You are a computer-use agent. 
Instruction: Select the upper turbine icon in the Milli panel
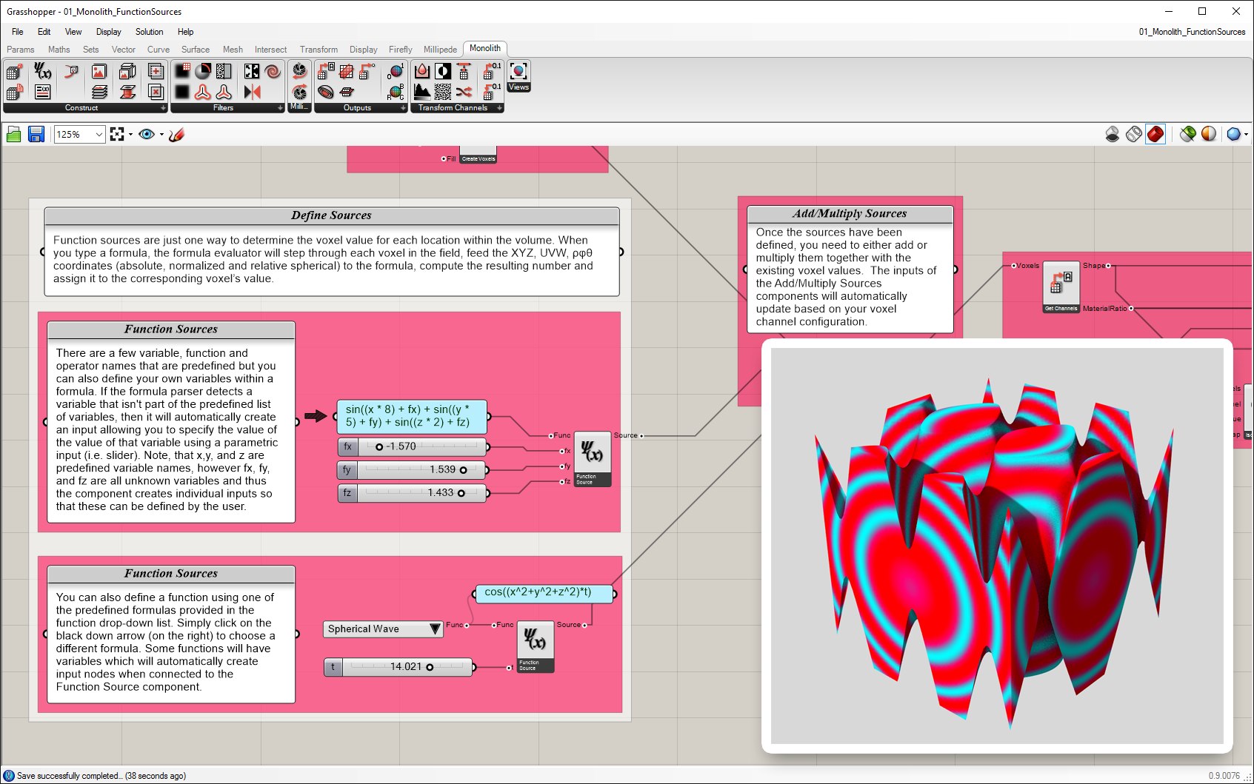coord(299,71)
